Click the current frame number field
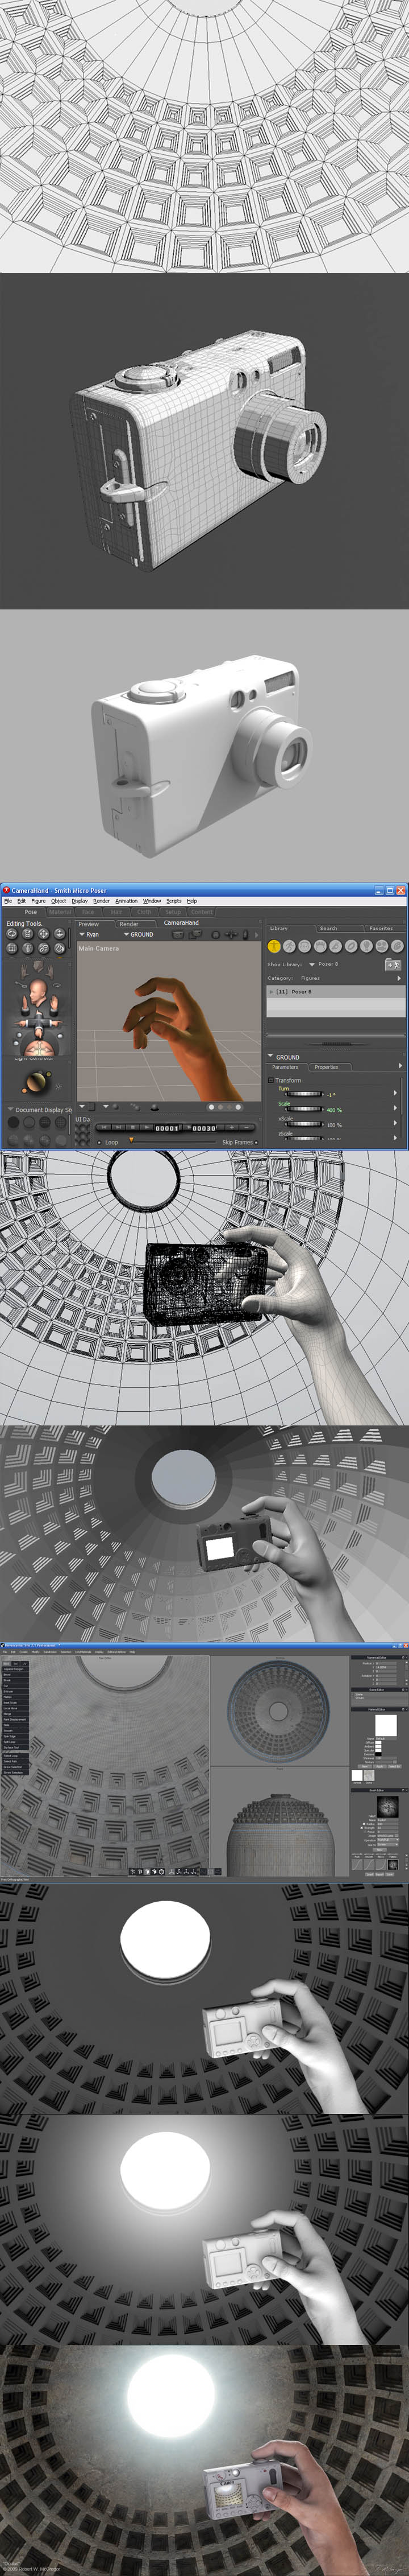Image resolution: width=409 pixels, height=2576 pixels. click(x=166, y=1129)
